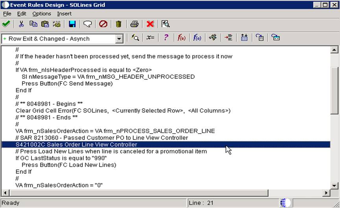The width and height of the screenshot is (340, 208).
Task: Open the event search icon beside the dropdown
Action: 135,37
